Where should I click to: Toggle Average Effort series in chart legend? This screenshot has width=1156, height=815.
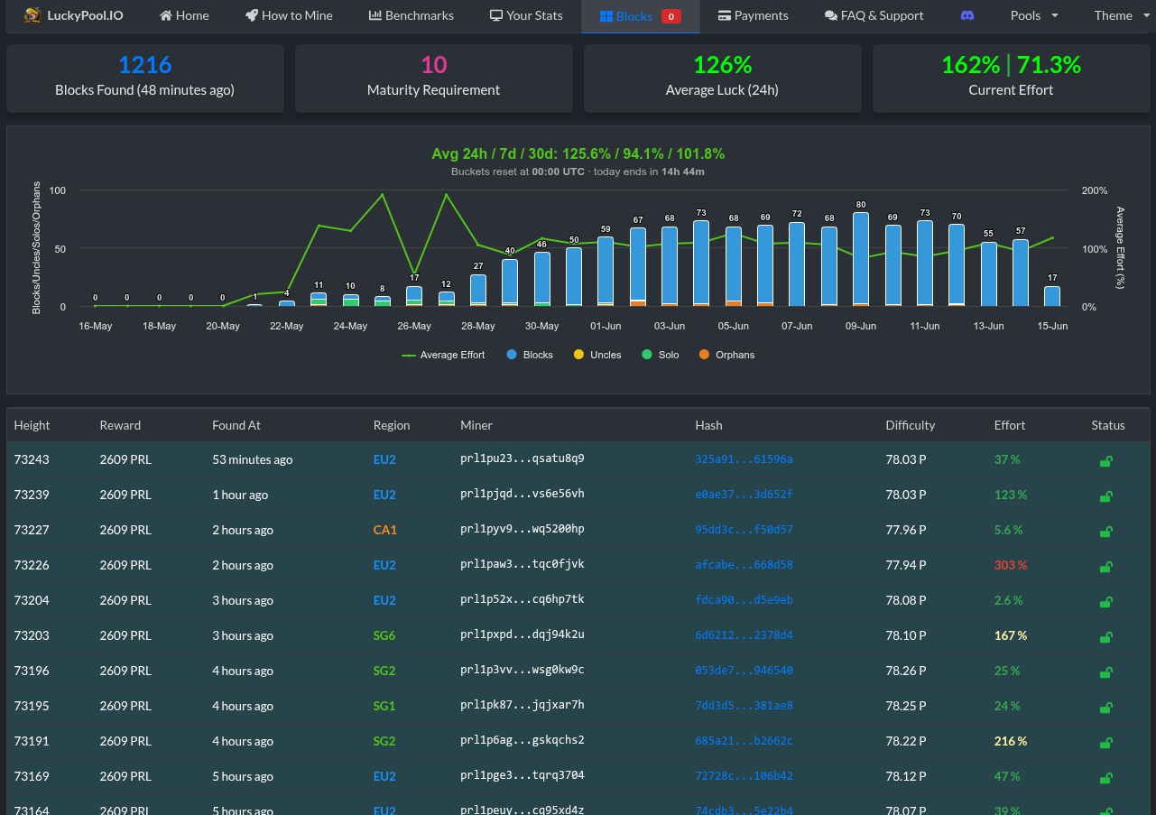click(443, 355)
